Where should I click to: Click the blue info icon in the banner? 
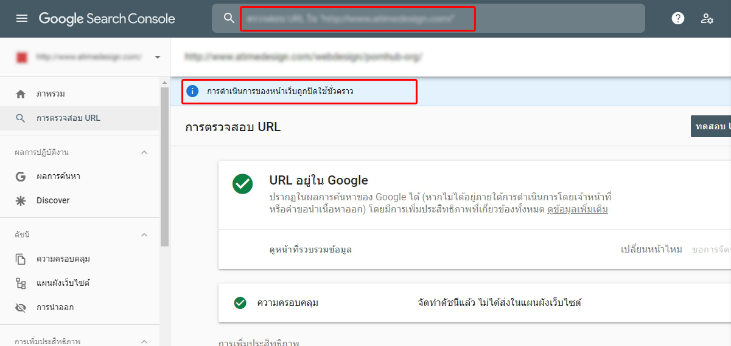[x=192, y=91]
